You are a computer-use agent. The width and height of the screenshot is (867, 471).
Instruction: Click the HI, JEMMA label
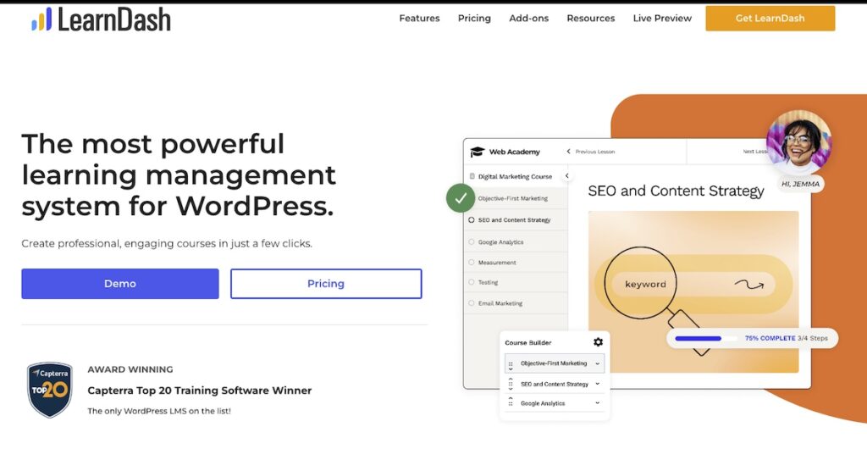800,184
